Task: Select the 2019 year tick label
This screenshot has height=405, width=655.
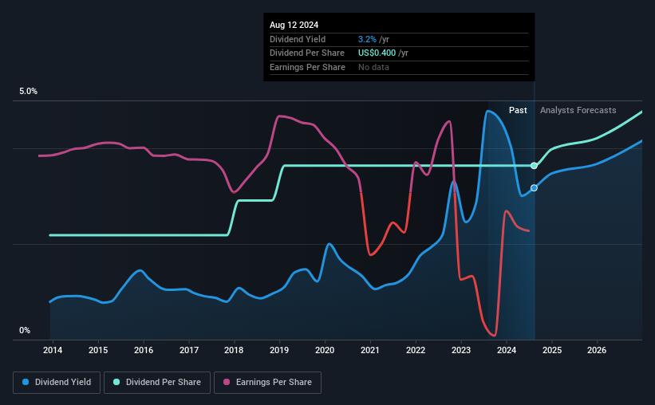Action: tap(279, 350)
